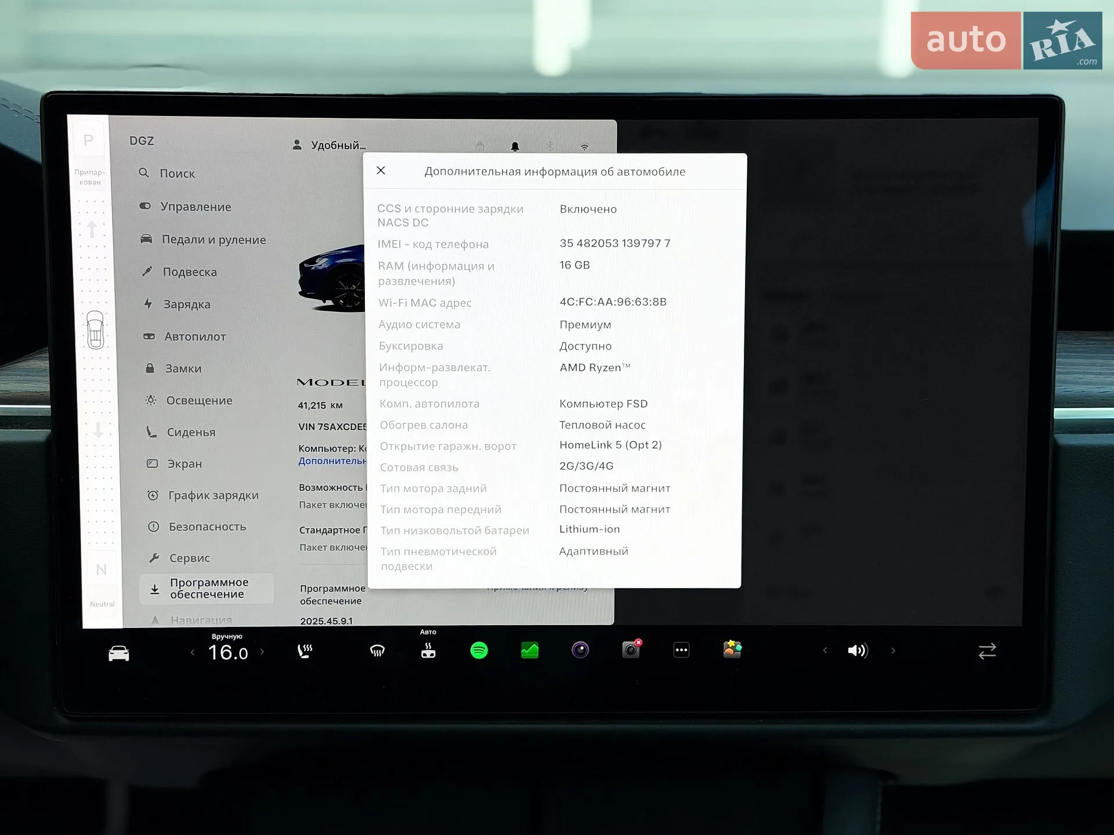
Task: Tap the car outline on gear strip
Action: point(95,330)
